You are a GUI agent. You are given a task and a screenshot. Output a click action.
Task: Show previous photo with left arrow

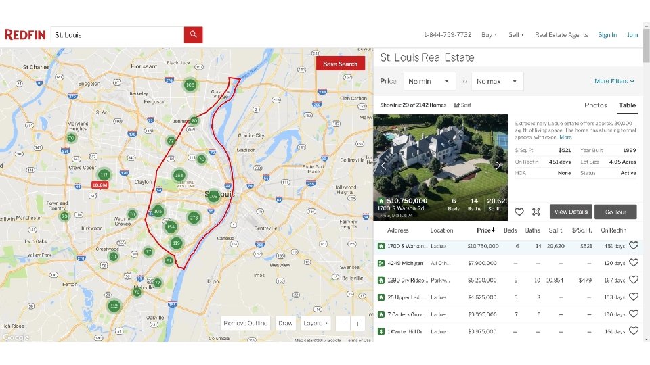click(383, 166)
